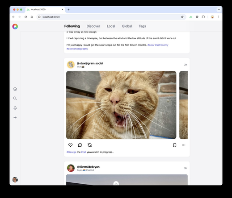Expand the tab search dropdown
Screen dimensions: 232x198
point(219,9)
